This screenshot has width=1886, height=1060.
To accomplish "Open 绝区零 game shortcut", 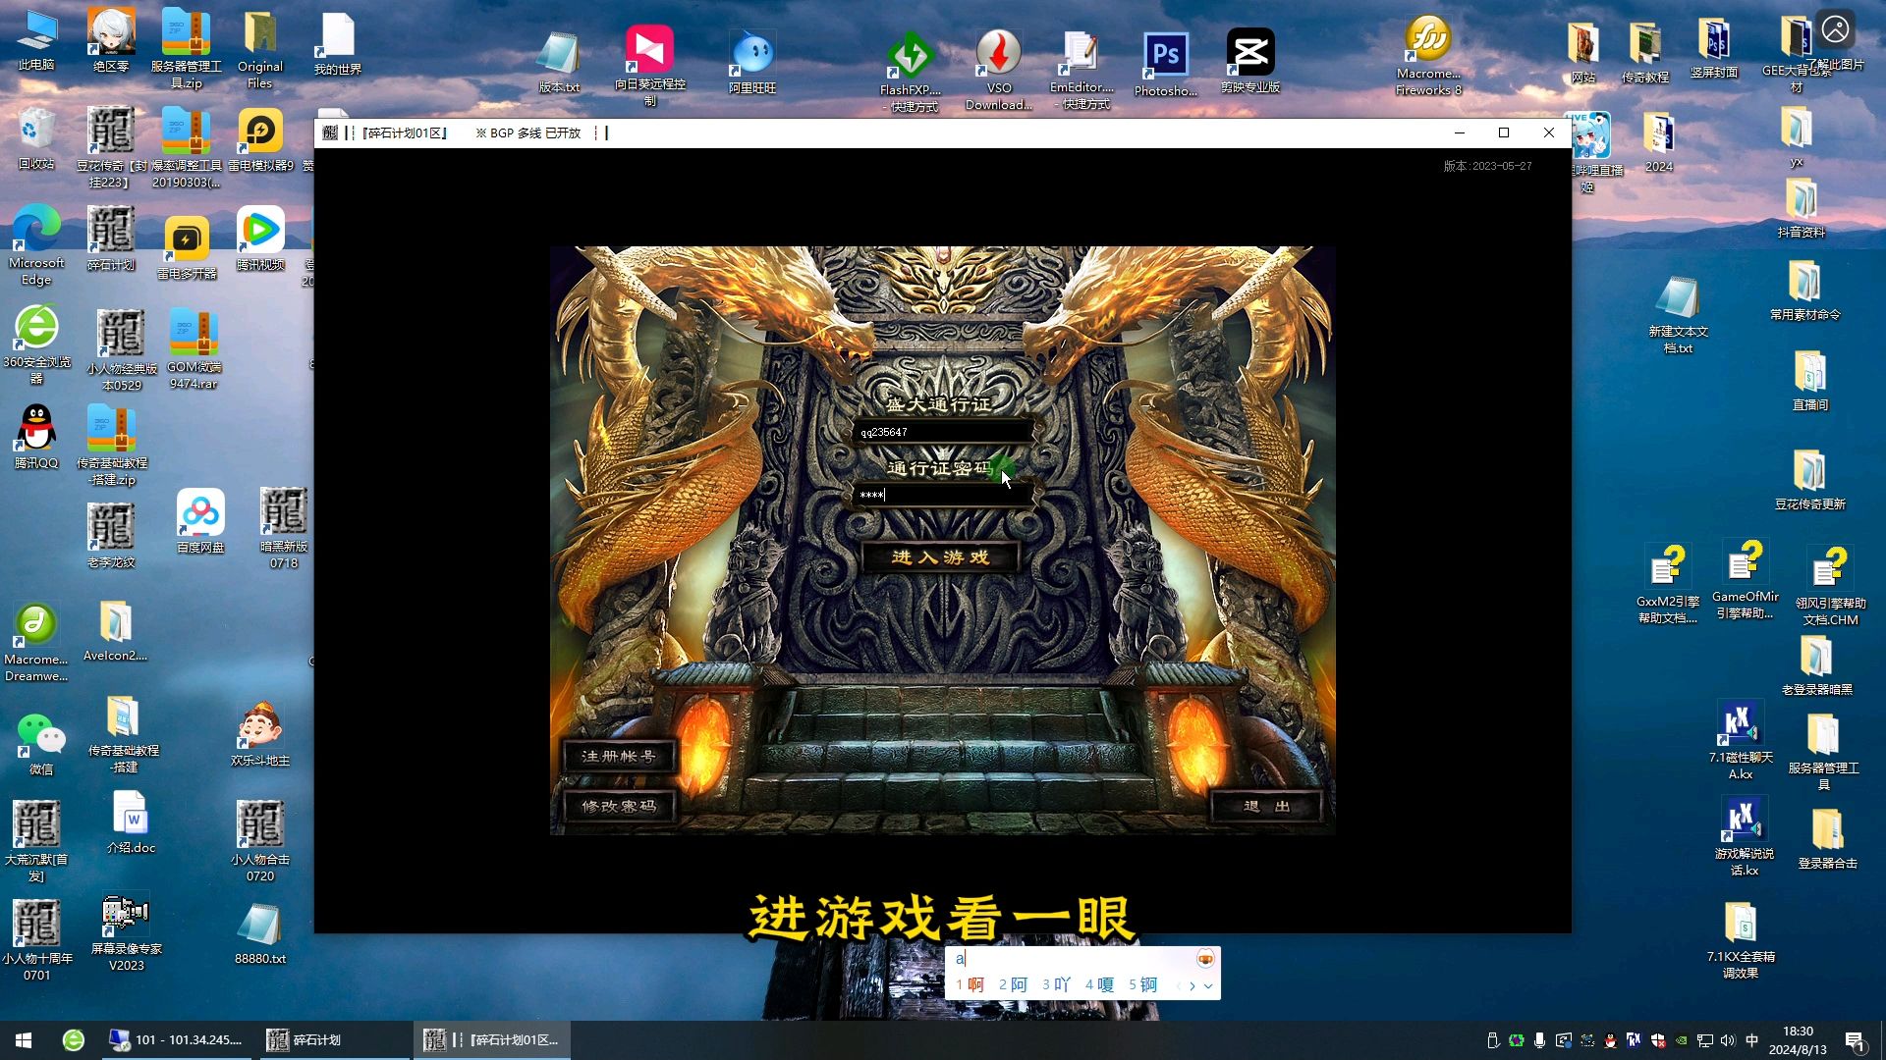I will click(x=110, y=41).
